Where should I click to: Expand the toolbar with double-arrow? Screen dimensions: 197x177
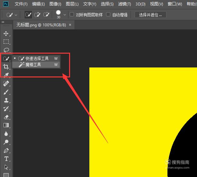3,22
